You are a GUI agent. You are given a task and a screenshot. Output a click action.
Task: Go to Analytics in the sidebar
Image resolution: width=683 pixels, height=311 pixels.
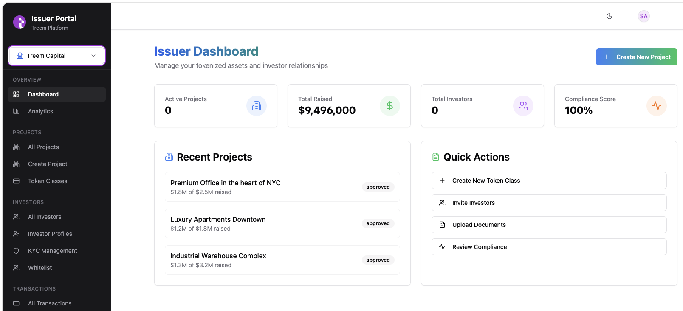(56, 111)
